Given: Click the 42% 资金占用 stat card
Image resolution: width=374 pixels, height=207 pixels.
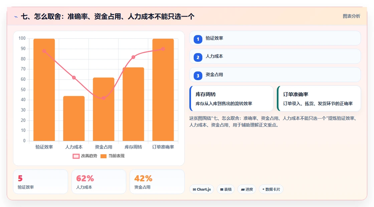Looking at the screenshot, I should (157, 182).
